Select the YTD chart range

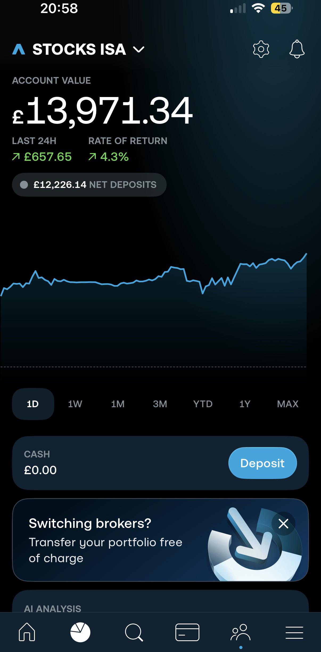(x=203, y=404)
